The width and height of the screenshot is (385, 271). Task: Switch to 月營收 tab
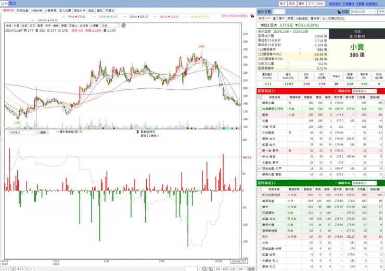coord(110,10)
